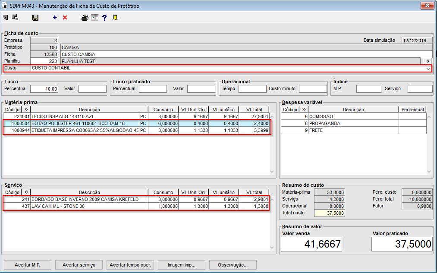Click the Lucro praticado Valor field

point(201,89)
